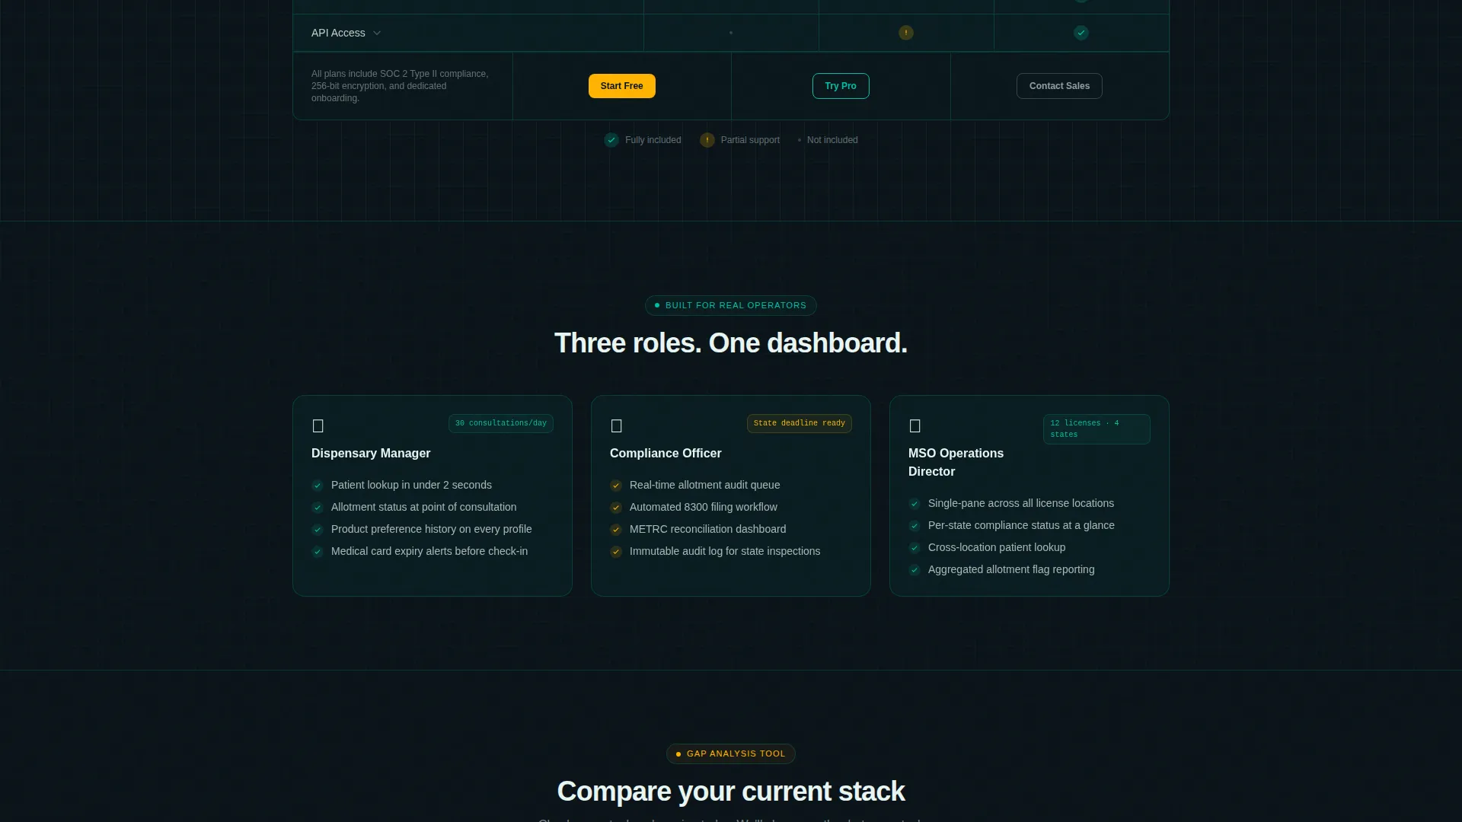This screenshot has height=822, width=1462.
Task: Click the MSO Operations Director card icon
Action: tap(915, 425)
